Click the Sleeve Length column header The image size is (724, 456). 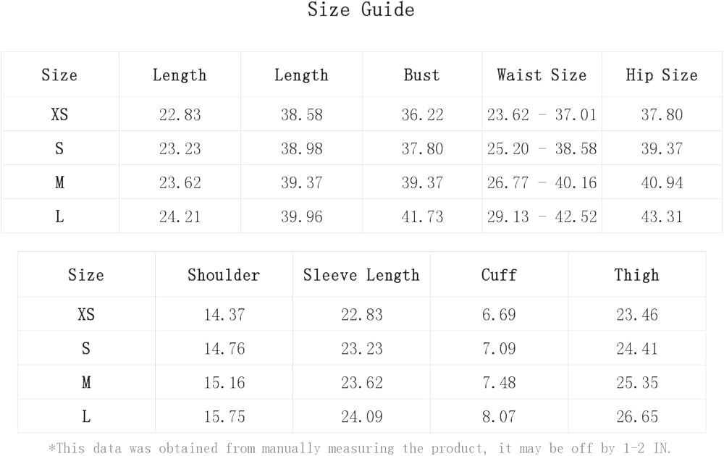tap(361, 275)
